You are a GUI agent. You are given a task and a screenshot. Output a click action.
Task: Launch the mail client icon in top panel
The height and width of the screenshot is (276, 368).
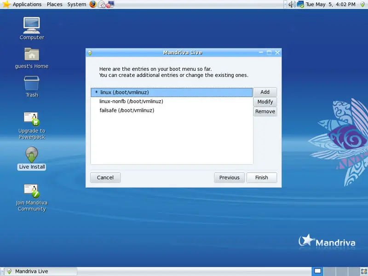102,4
